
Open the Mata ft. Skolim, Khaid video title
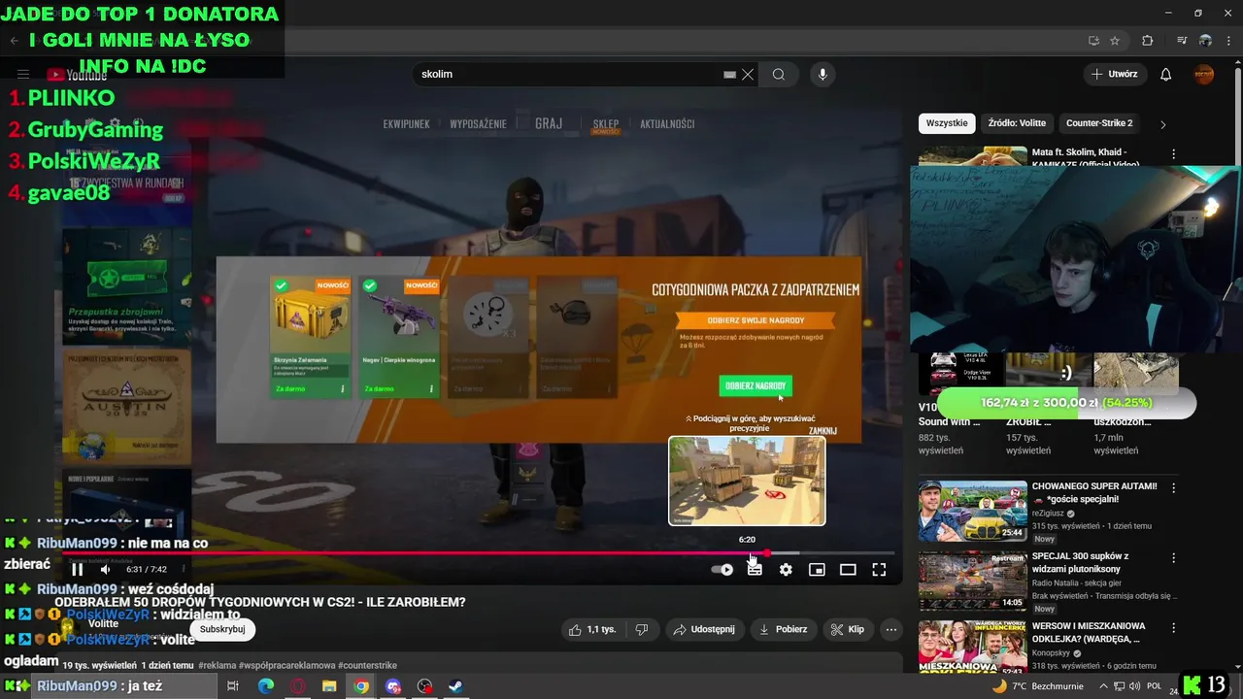pyautogui.click(x=1085, y=158)
